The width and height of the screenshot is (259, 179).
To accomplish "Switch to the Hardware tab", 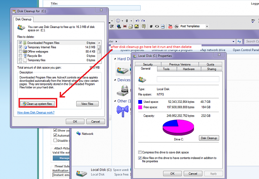I will (x=189, y=69).
